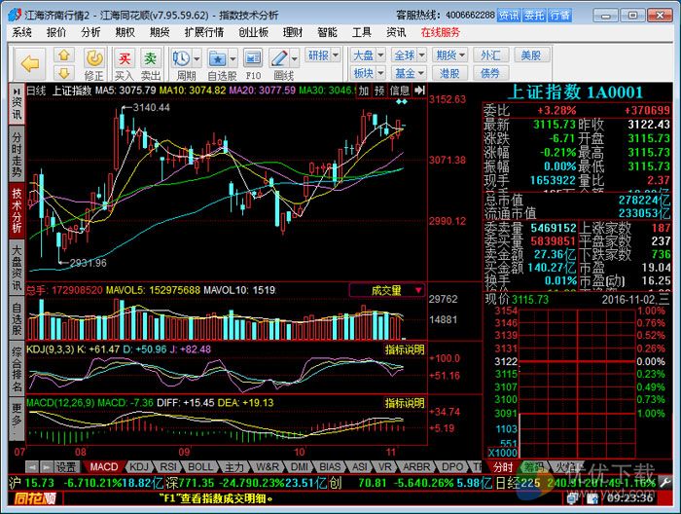Expand the 自选股 dropdown arrow
681x514 pixels.
click(233, 58)
